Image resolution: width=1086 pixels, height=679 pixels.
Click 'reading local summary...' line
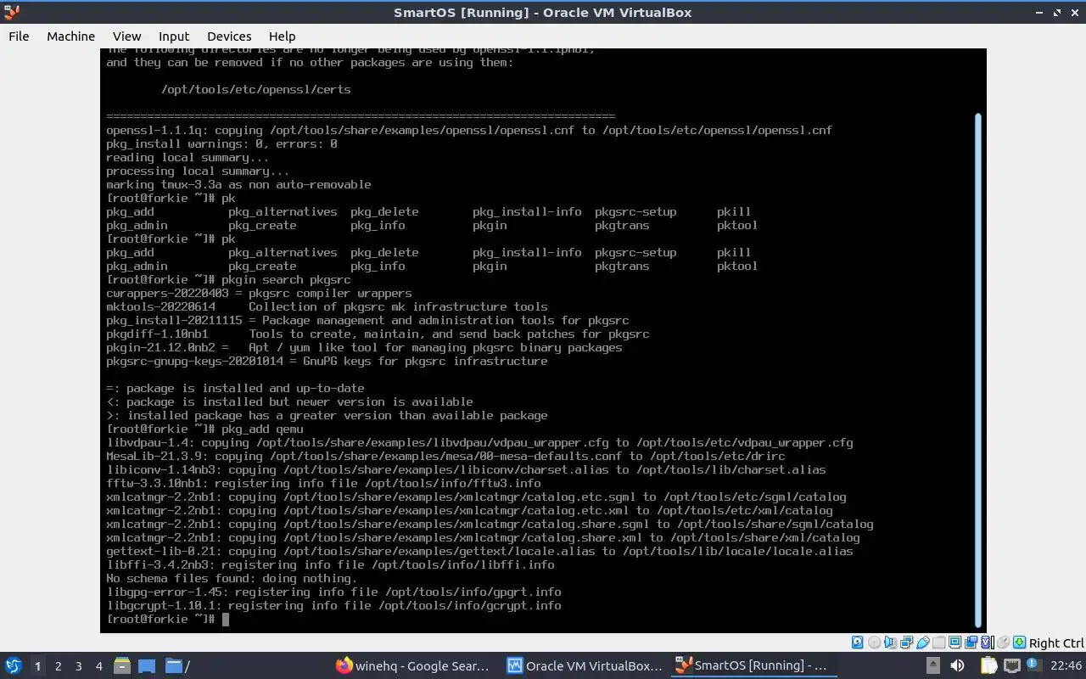(188, 157)
